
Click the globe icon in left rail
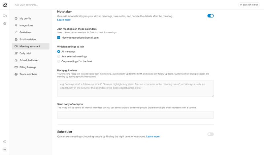point(5,24)
